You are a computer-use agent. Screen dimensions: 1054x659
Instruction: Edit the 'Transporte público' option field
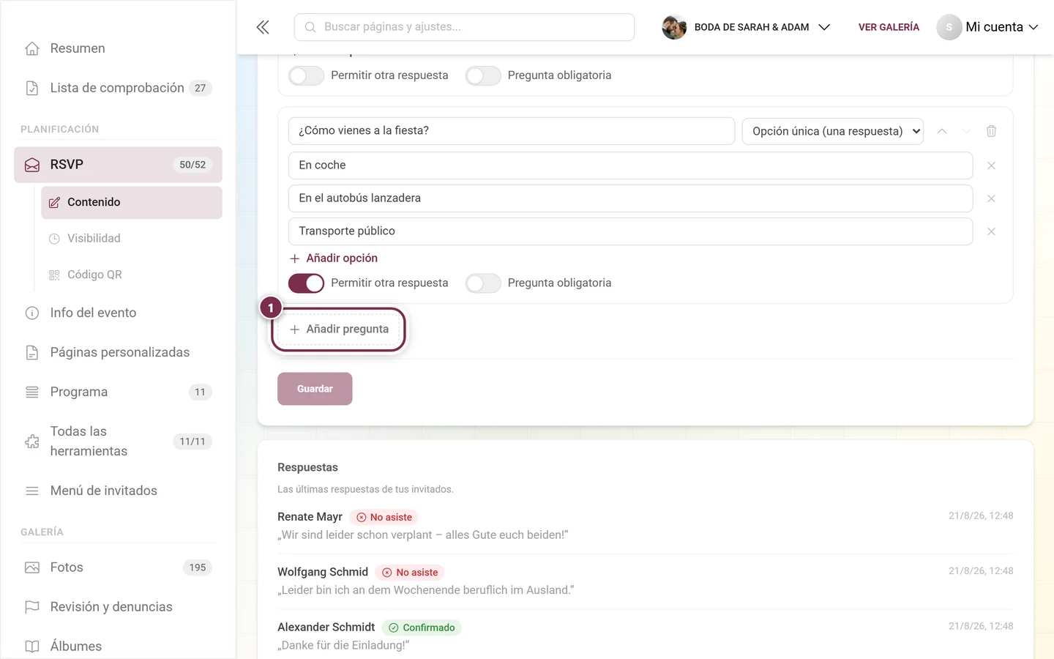[x=630, y=231]
